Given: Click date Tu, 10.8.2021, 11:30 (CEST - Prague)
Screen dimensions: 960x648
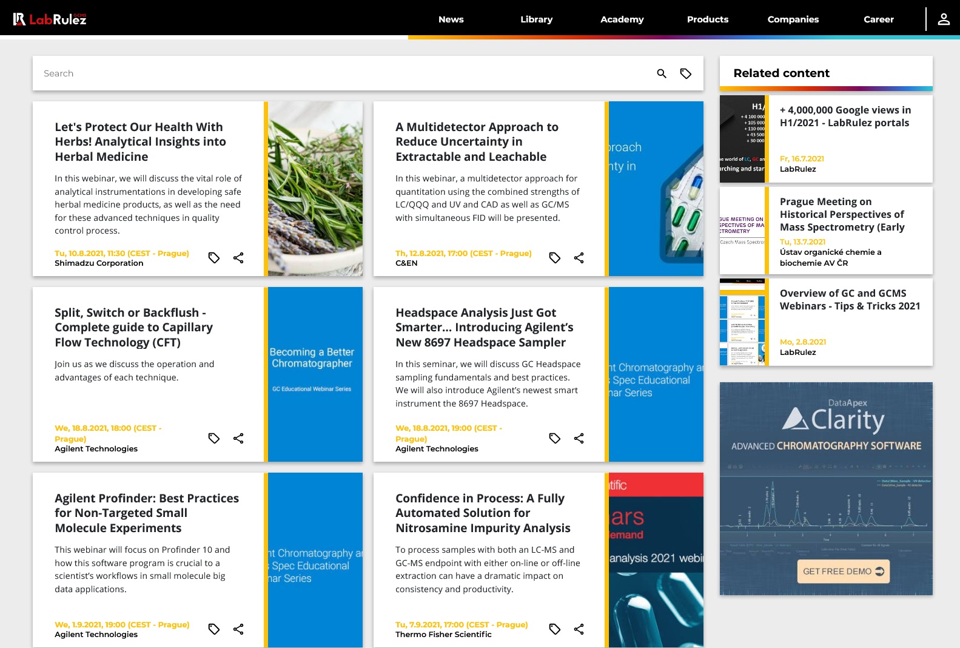Looking at the screenshot, I should pyautogui.click(x=122, y=254).
